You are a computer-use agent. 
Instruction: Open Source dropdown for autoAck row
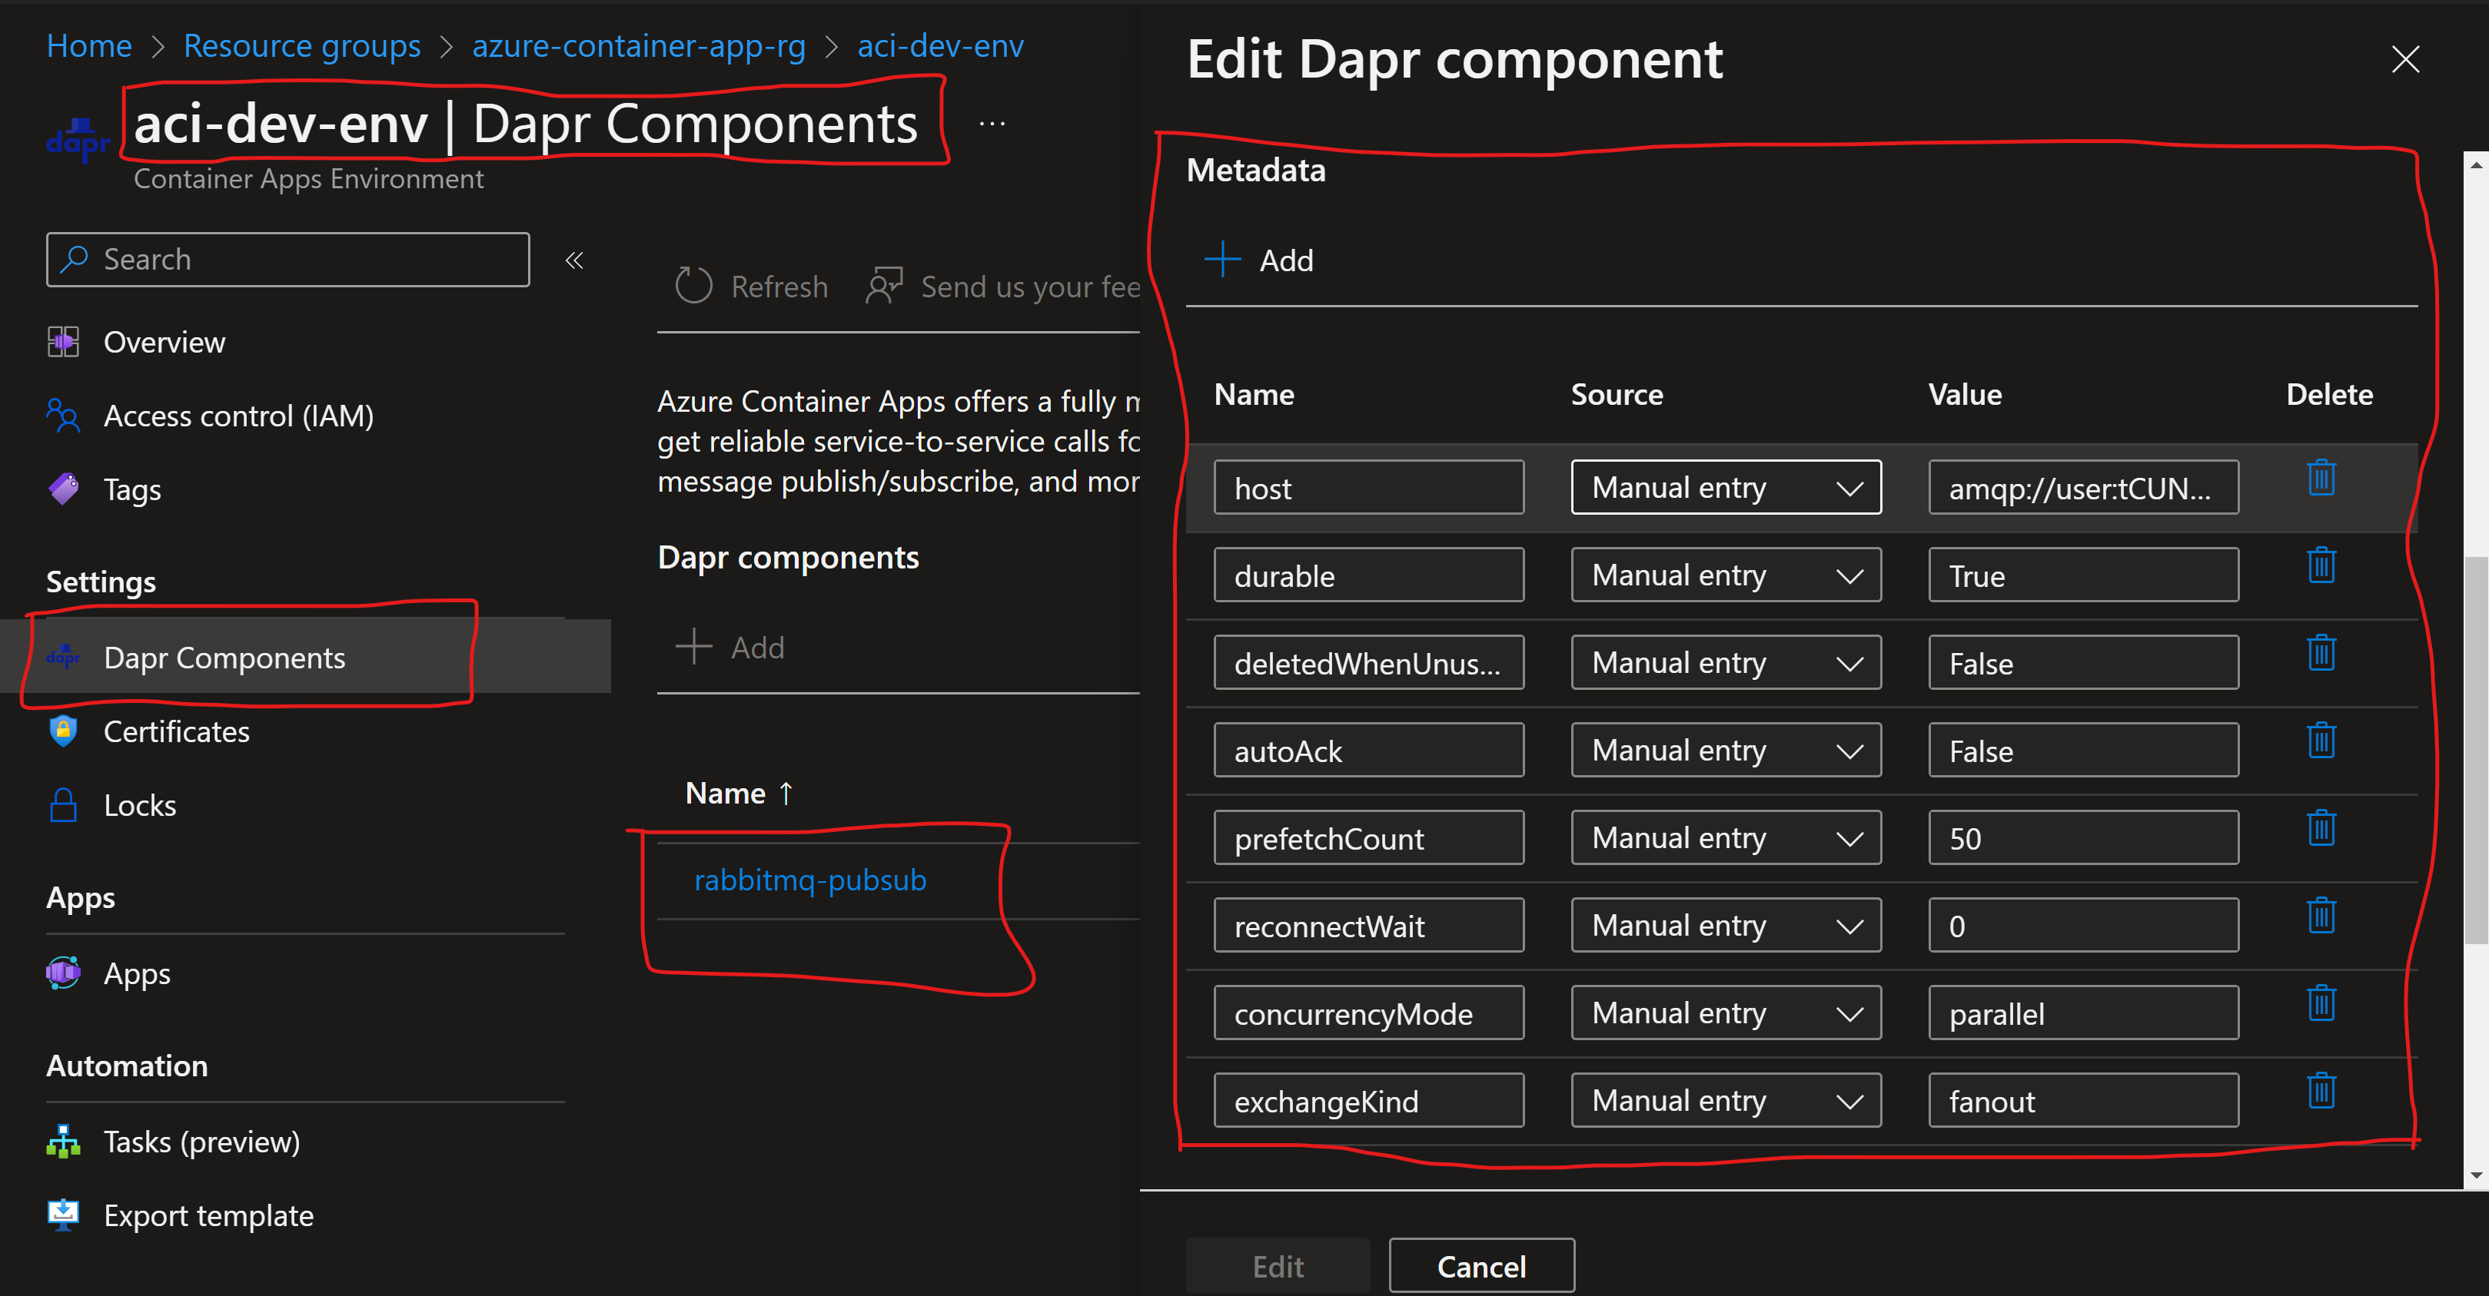pyautogui.click(x=1726, y=751)
